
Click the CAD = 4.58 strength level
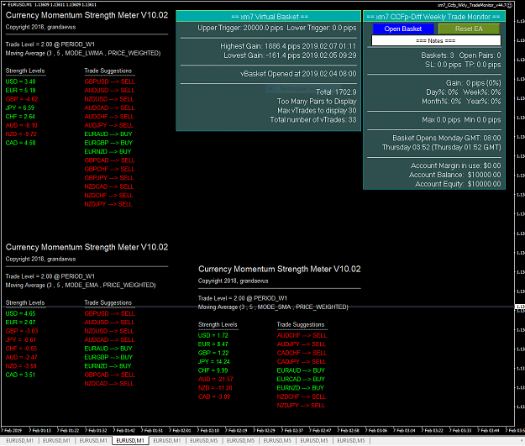point(20,143)
